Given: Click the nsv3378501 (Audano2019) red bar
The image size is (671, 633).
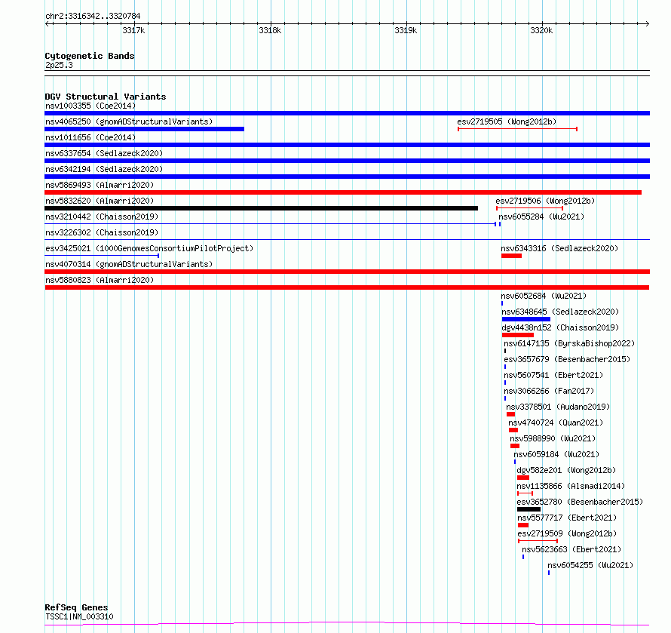Looking at the screenshot, I should 510,414.
